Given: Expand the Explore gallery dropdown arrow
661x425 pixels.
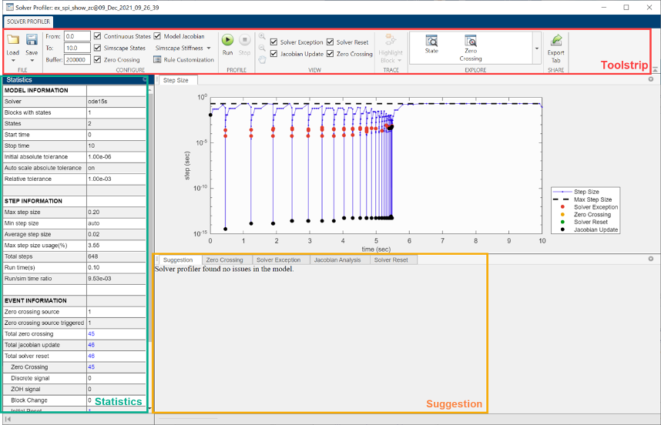Looking at the screenshot, I should pos(536,48).
